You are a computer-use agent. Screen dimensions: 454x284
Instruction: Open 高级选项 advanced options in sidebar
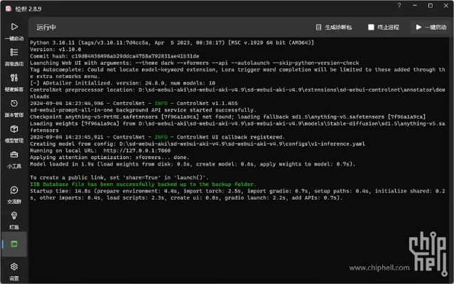(13, 57)
